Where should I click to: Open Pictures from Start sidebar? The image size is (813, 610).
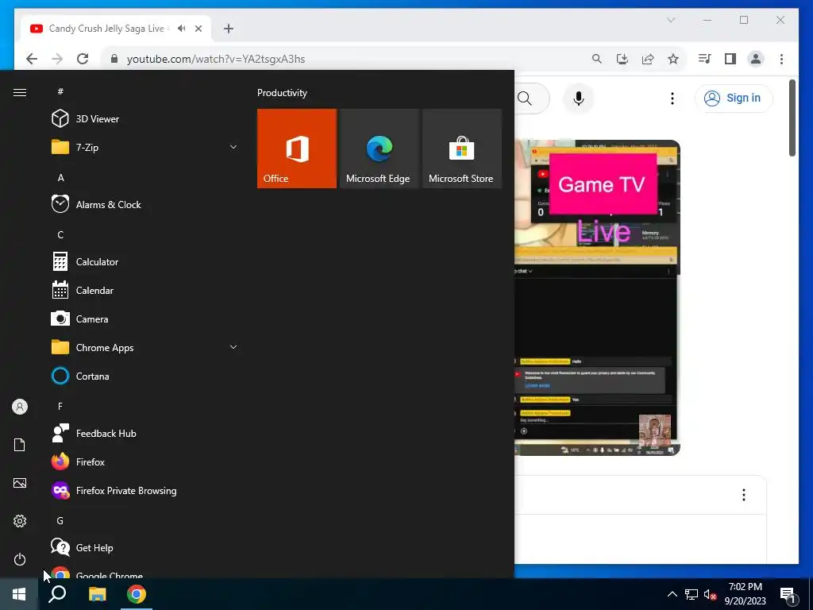pyautogui.click(x=20, y=483)
